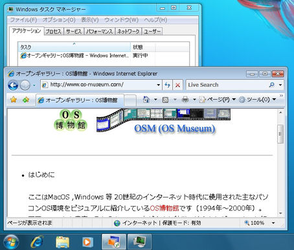The image size is (294, 250).
Task: Switch to the プロセス tab
Action: coord(54,32)
